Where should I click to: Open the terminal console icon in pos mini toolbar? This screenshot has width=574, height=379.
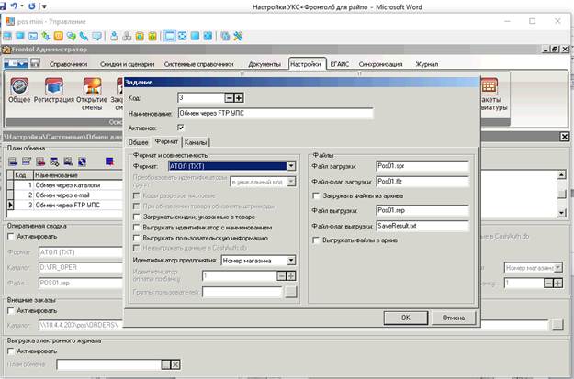click(33, 36)
